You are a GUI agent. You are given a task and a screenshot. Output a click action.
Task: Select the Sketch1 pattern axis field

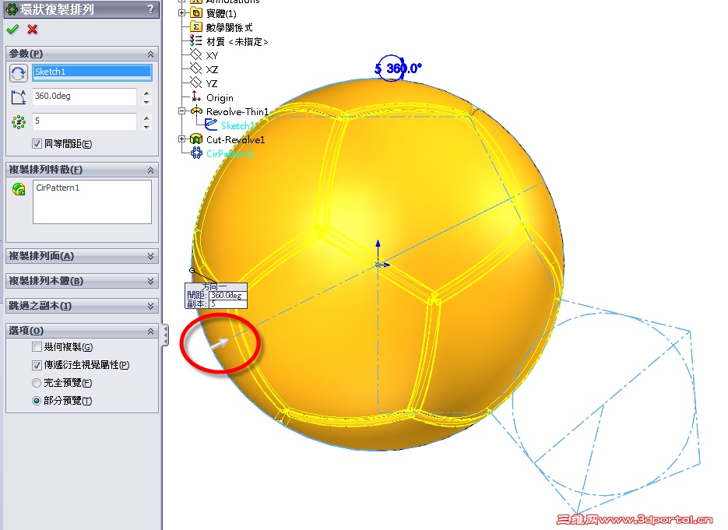93,72
